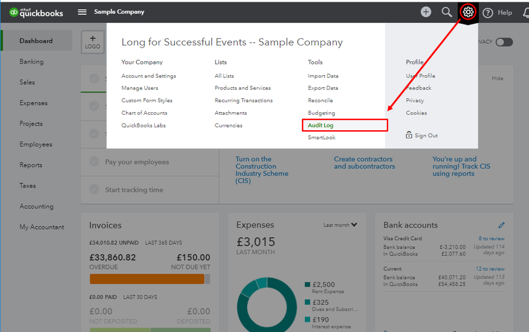Image resolution: width=529 pixels, height=332 pixels.
Task: Click the add LOGO button
Action: (93, 42)
